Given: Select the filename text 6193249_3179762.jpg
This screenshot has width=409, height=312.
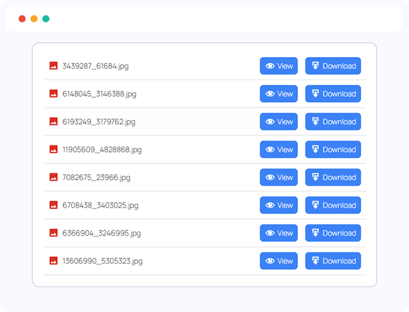Looking at the screenshot, I should tap(99, 122).
